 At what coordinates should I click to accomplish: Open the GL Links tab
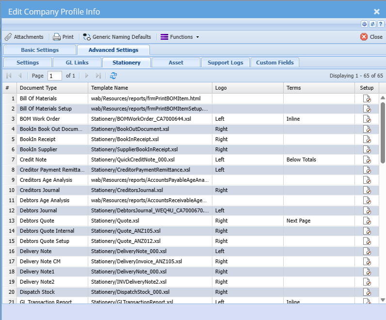78,63
